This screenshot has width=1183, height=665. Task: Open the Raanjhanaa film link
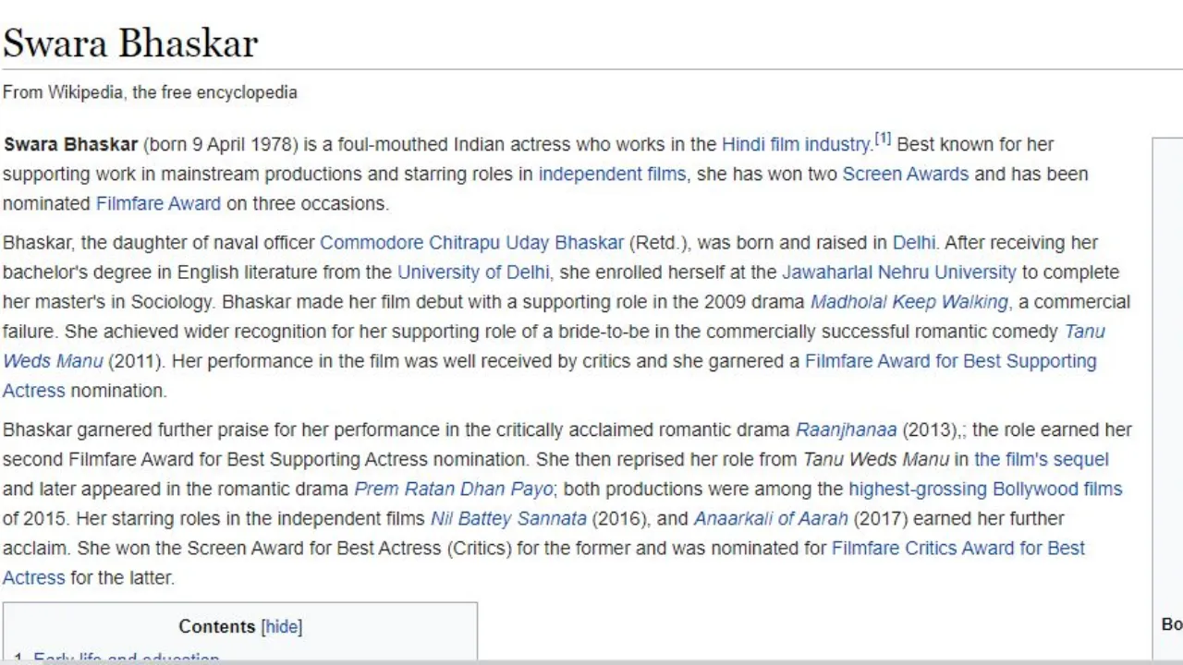point(846,429)
